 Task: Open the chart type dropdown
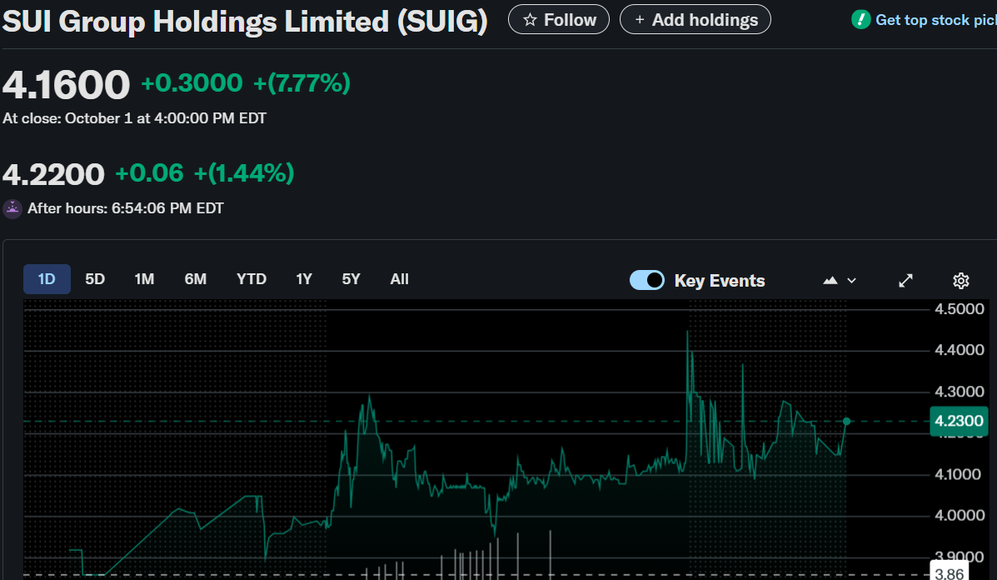(840, 280)
